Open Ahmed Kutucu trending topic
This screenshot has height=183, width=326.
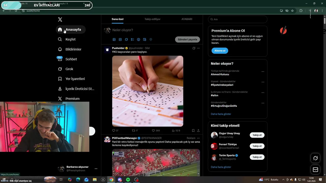pyautogui.click(x=220, y=74)
